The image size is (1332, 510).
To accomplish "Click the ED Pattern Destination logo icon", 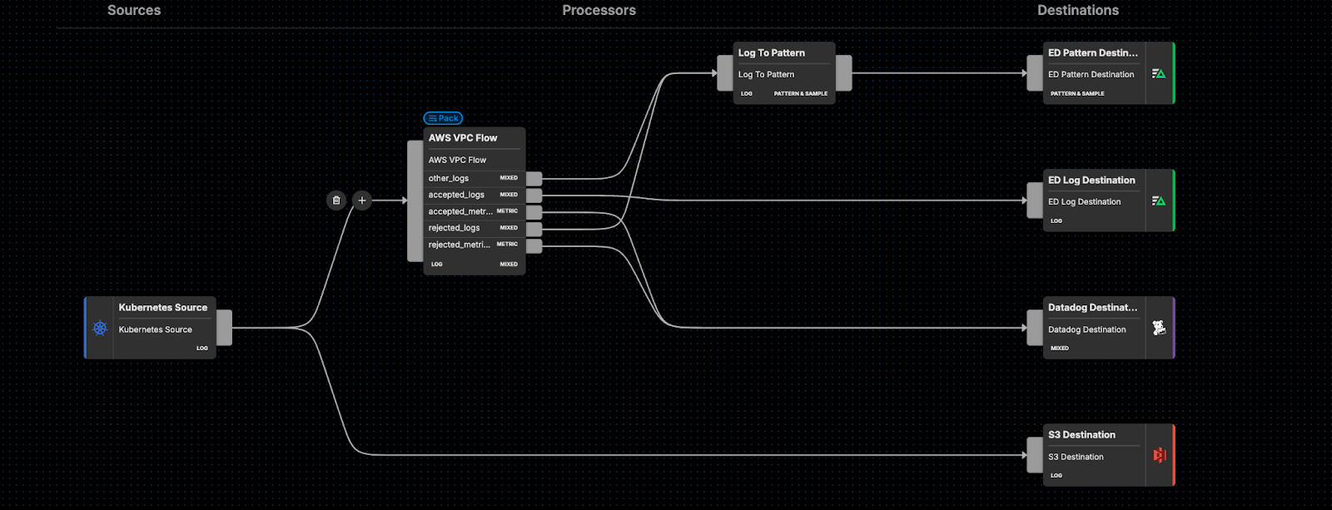I will 1159,73.
